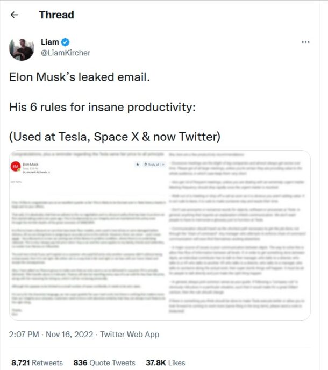Click the 'His 6 rules for insane productivity' line
The width and height of the screenshot is (328, 370).
point(102,106)
